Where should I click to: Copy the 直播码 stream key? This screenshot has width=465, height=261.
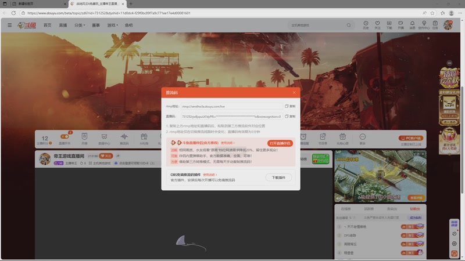click(x=290, y=117)
